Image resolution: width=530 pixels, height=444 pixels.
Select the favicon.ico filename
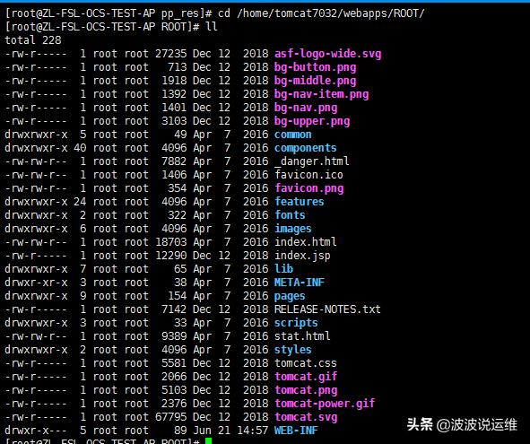[x=308, y=175]
